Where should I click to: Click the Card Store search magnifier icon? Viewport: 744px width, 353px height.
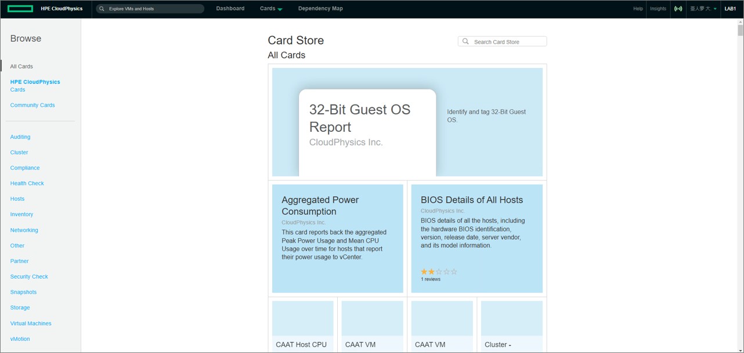[465, 41]
